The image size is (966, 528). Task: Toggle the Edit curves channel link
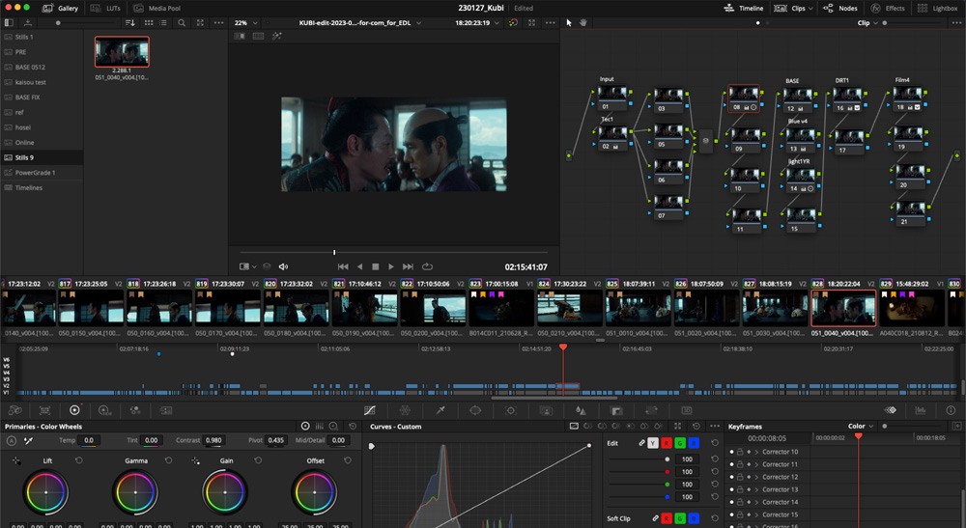pyautogui.click(x=642, y=443)
